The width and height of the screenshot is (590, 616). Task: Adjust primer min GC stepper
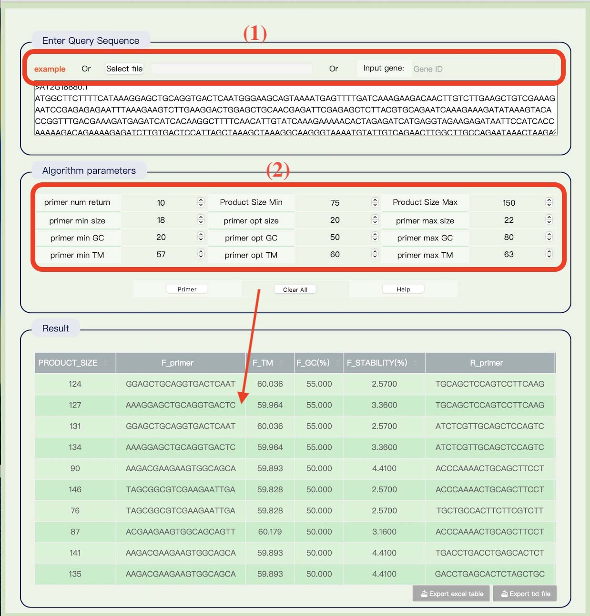pyautogui.click(x=201, y=237)
